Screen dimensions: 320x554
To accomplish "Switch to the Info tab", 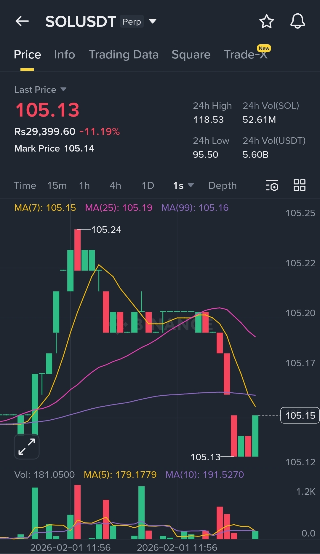I will [x=64, y=55].
